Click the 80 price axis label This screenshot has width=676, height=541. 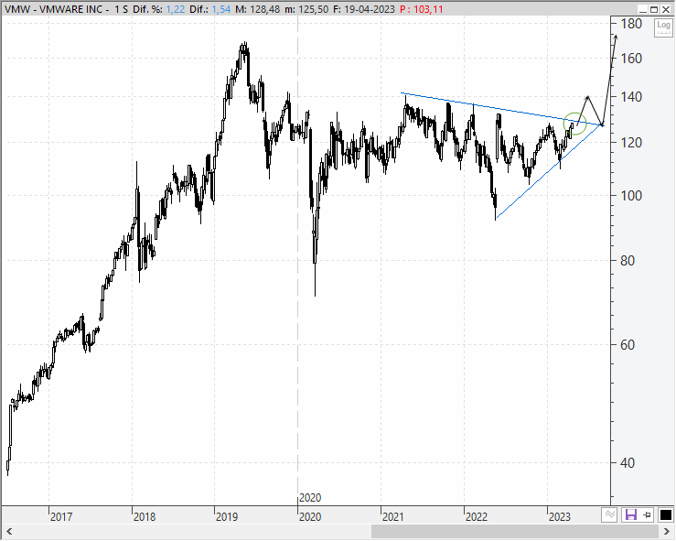tap(628, 260)
